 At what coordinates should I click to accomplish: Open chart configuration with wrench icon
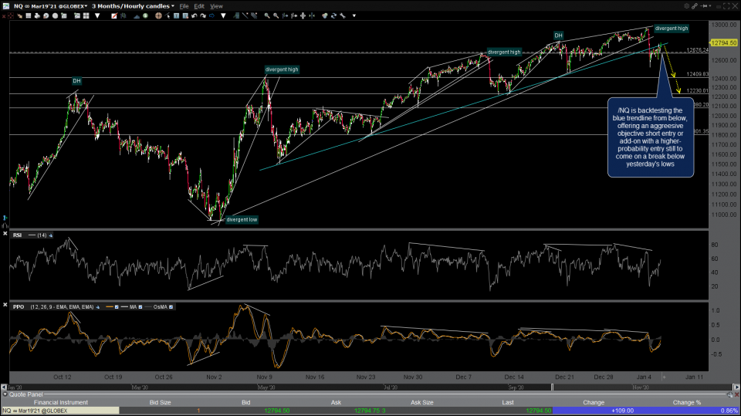coord(343,15)
